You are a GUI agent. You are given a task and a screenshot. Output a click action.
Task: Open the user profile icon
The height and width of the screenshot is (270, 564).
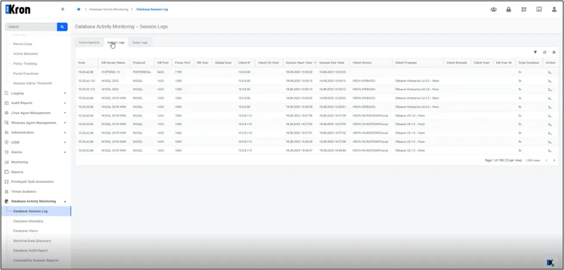tap(554, 10)
